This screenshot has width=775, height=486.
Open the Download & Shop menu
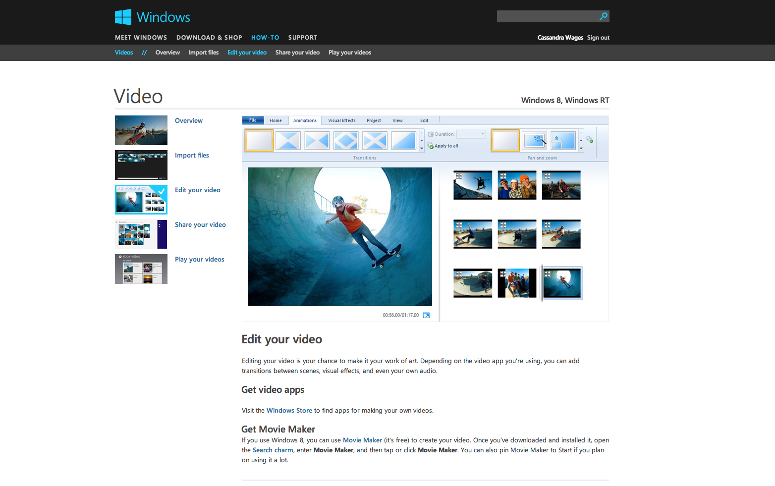point(209,38)
